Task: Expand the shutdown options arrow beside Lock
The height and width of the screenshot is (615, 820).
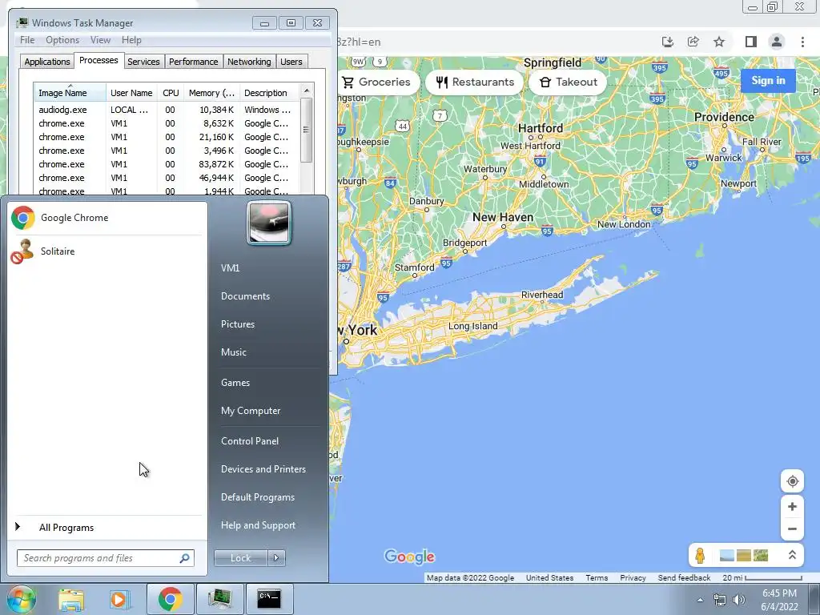Action: (x=276, y=558)
